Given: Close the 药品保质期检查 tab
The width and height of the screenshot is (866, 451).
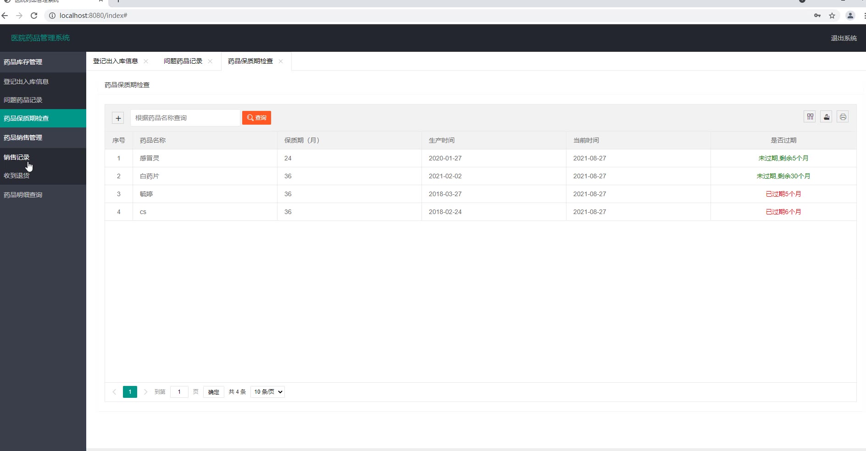Looking at the screenshot, I should coord(281,61).
